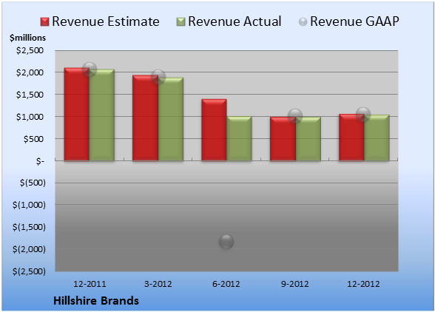Screen dimensions: 435x312
Task: Select the 'Revenue GAAP' legend label
Action: (354, 21)
